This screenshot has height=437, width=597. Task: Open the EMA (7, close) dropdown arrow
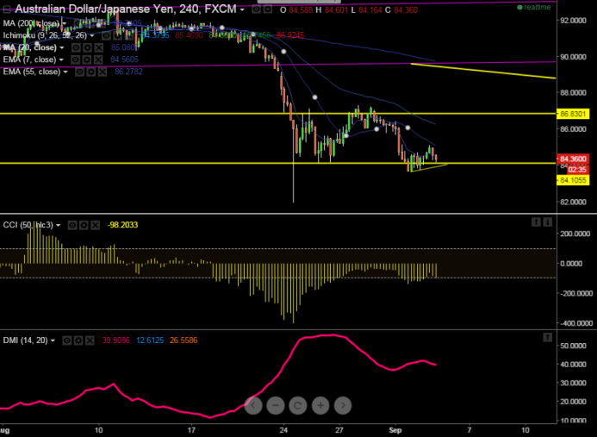point(61,59)
